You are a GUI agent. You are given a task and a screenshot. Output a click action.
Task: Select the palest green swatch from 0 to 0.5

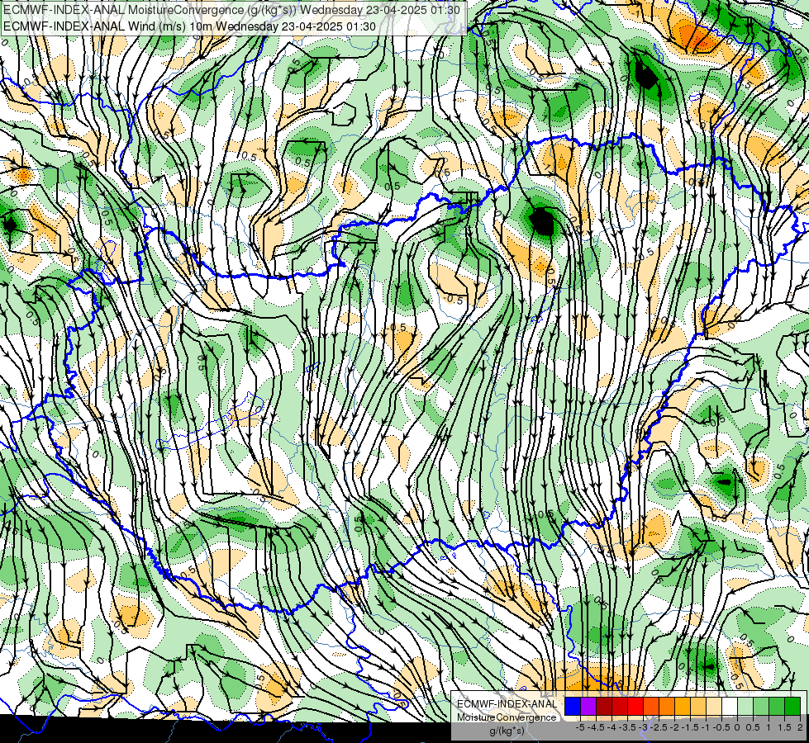coord(745,706)
